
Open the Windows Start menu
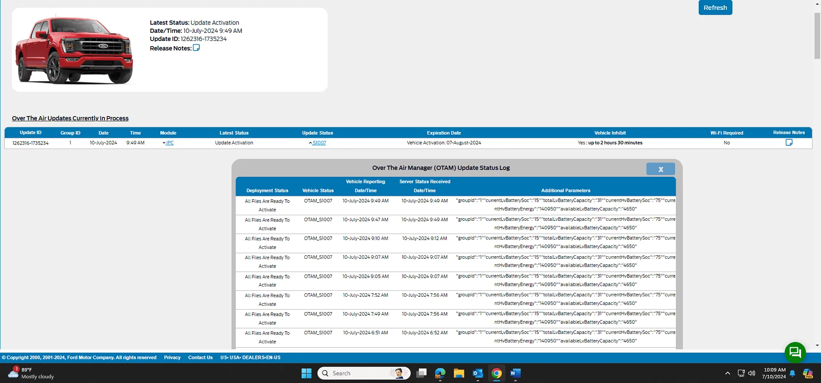[306, 373]
